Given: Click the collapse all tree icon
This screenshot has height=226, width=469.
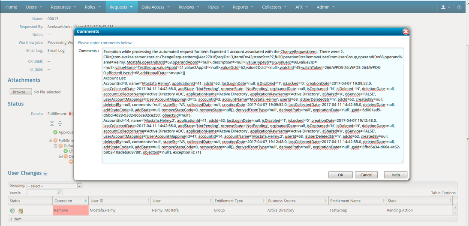Looking at the screenshot, I should click(x=60, y=123).
